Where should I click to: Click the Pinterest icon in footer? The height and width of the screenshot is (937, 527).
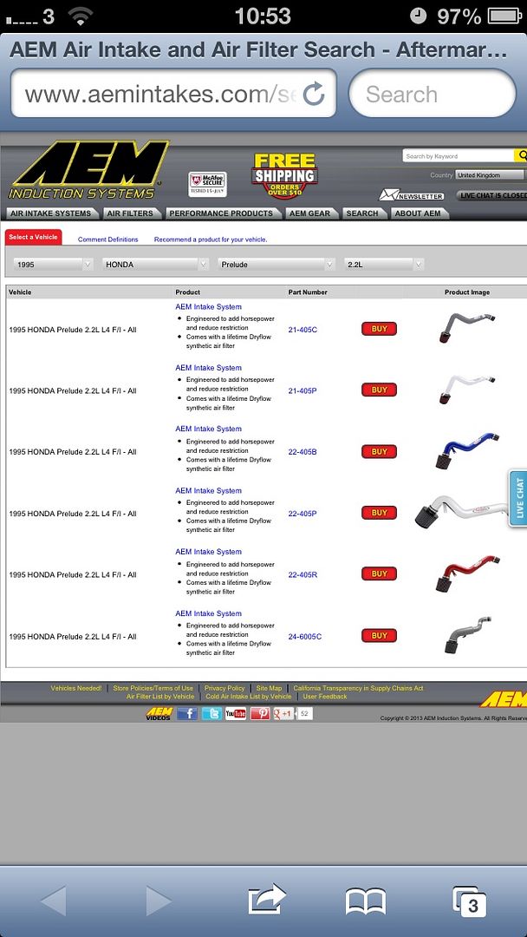coord(260,713)
